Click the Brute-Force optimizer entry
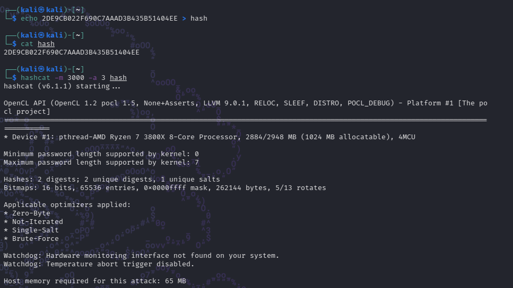The height and width of the screenshot is (288, 513). (x=31, y=239)
